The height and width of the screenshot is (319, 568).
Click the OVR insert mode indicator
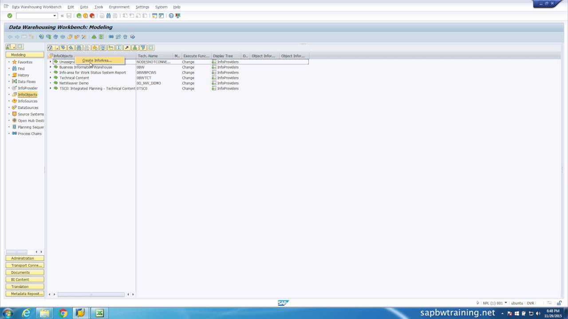point(530,303)
